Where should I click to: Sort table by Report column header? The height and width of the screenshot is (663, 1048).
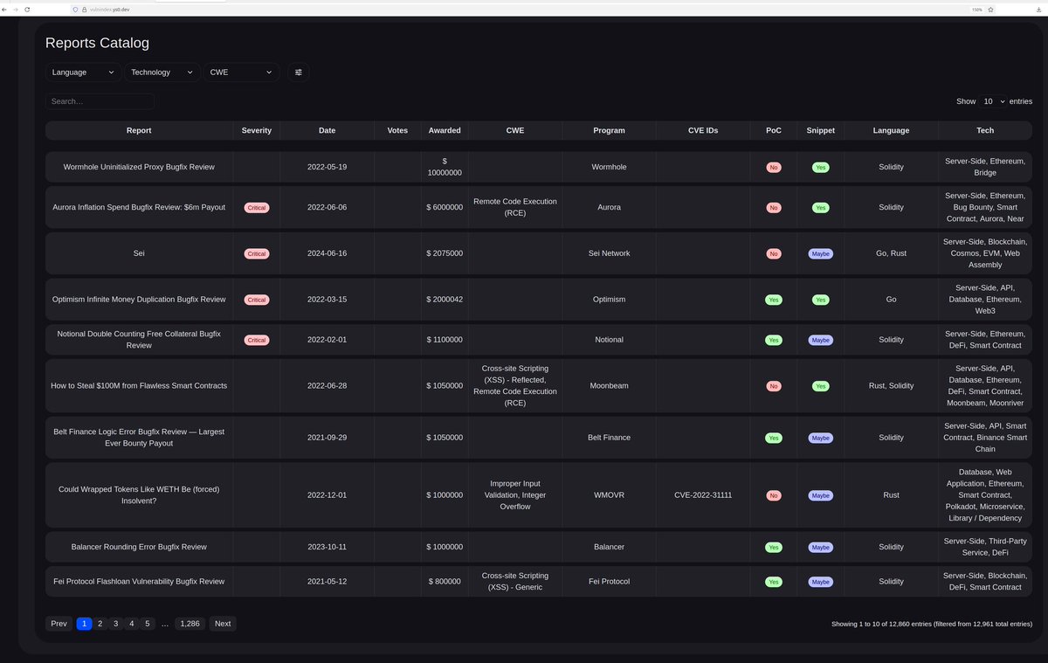pos(139,130)
